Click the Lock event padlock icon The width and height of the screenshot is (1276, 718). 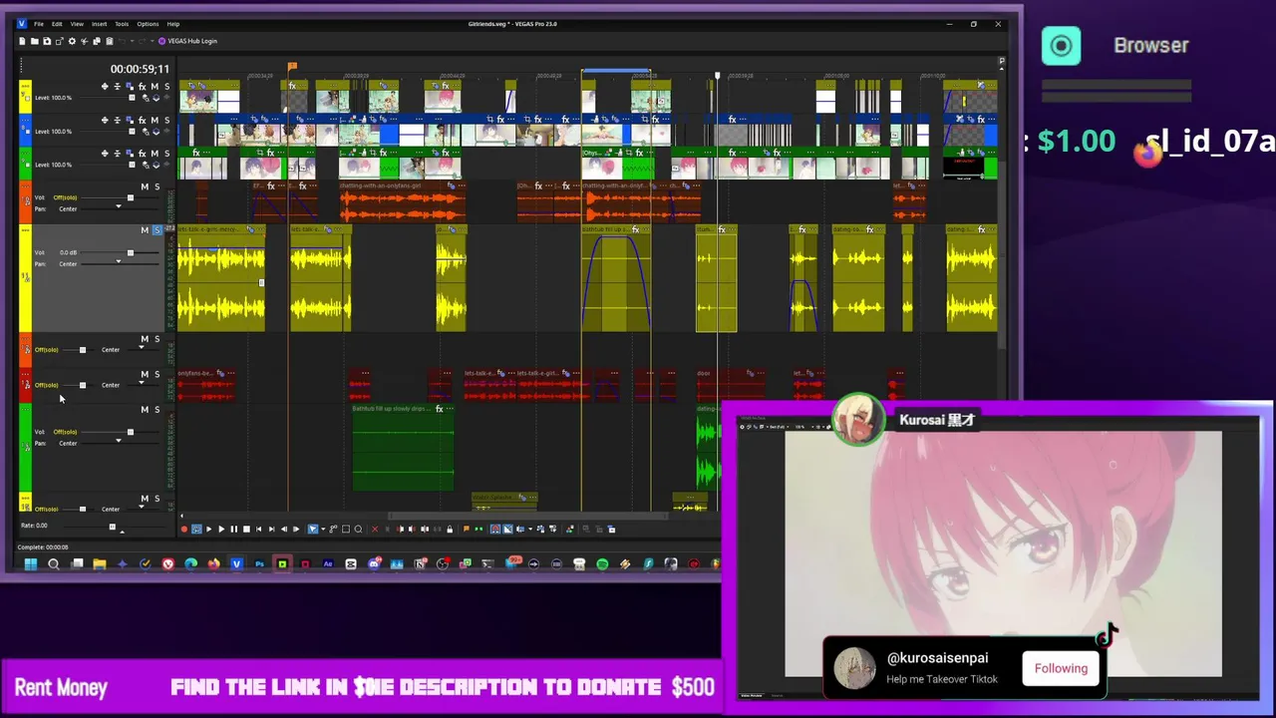tap(451, 529)
